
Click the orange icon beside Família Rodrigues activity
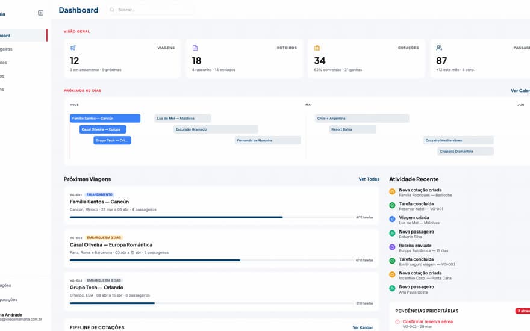pyautogui.click(x=392, y=191)
